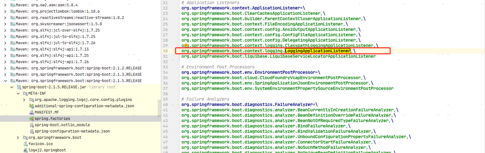
Task: Expand the Maven reactive-streams:1.0.2 library node
Action: click(x=5, y=18)
